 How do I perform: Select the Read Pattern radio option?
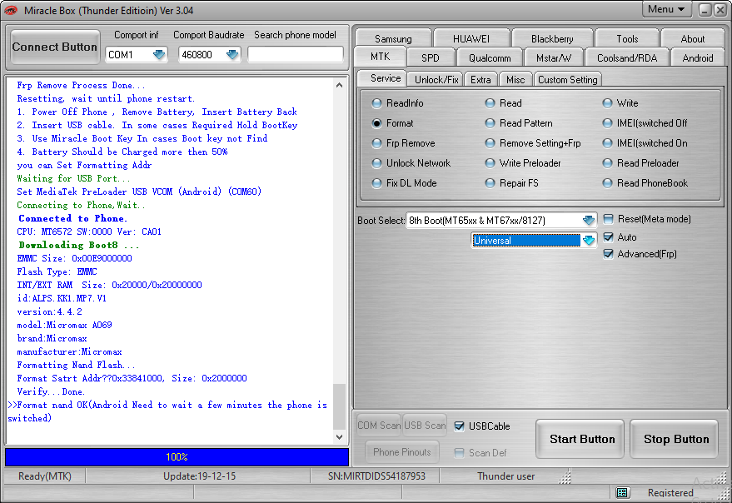(519, 123)
